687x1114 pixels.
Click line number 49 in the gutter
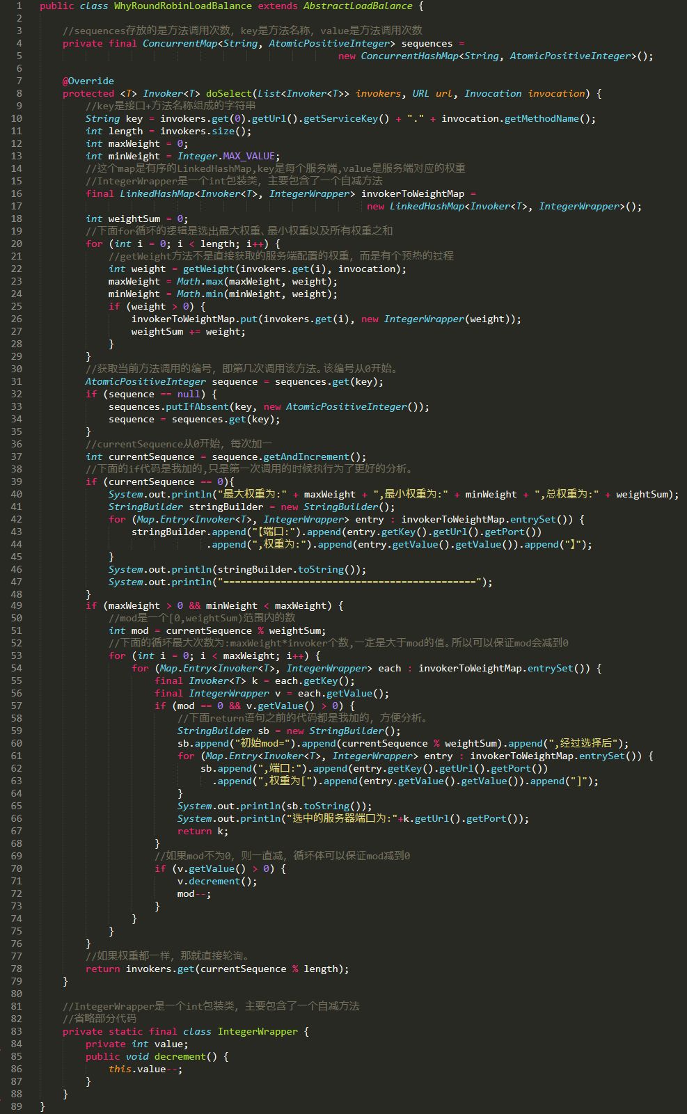17,606
